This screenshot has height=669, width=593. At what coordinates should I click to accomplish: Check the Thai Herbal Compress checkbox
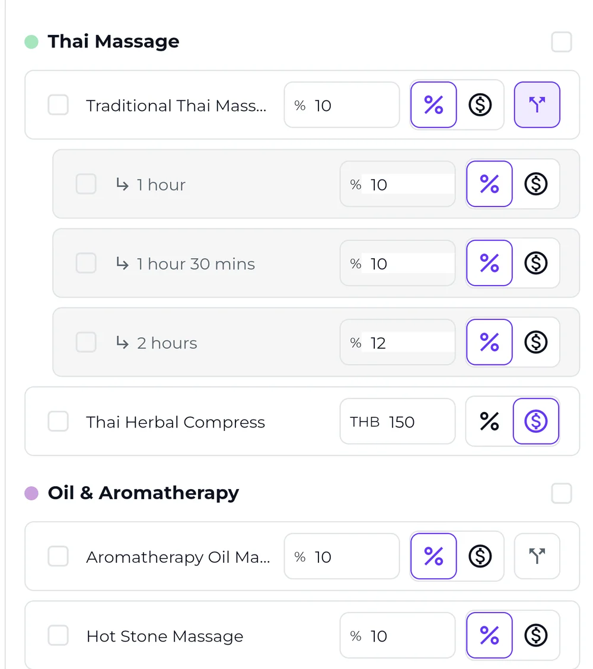[58, 421]
